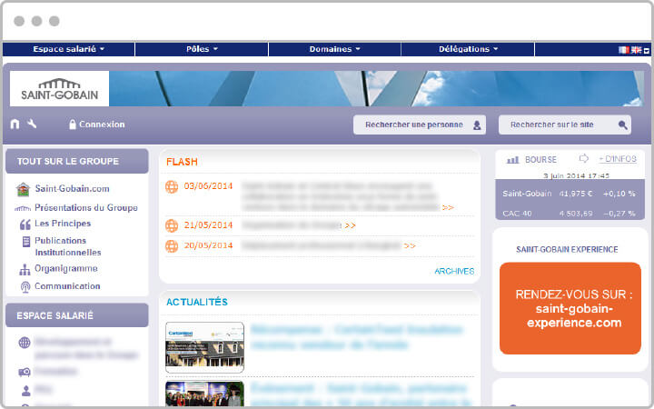
Task: Focus the Rechercher une personne field
Action: [x=420, y=125]
